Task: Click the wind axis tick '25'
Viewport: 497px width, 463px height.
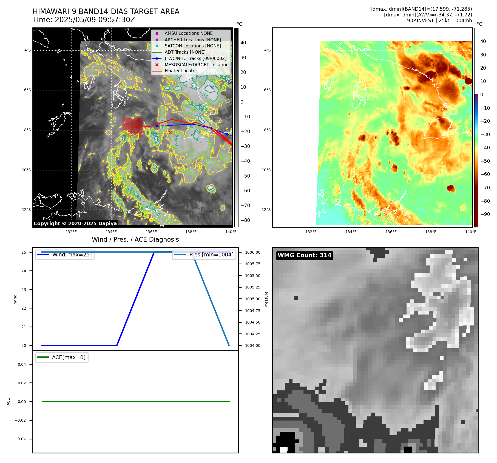Action: click(24, 252)
